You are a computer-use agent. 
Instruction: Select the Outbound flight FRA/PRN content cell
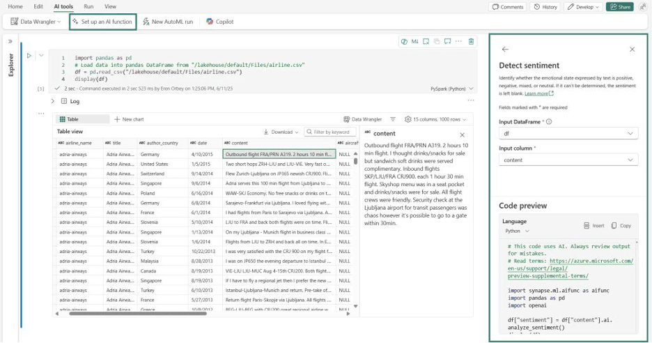(x=279, y=154)
